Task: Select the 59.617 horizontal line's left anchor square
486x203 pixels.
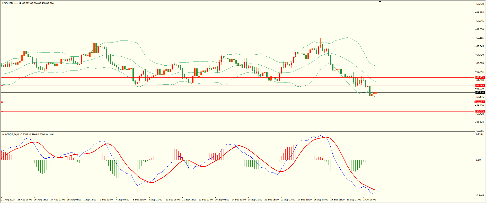Action: click(x=2, y=102)
